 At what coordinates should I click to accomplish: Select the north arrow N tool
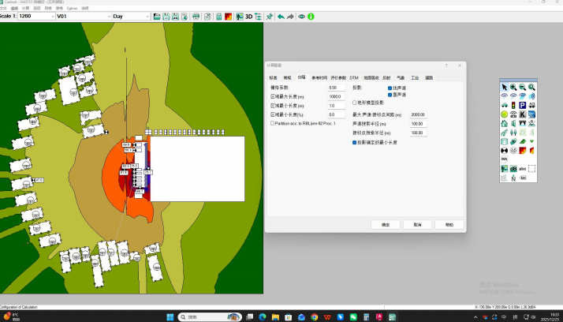click(513, 178)
